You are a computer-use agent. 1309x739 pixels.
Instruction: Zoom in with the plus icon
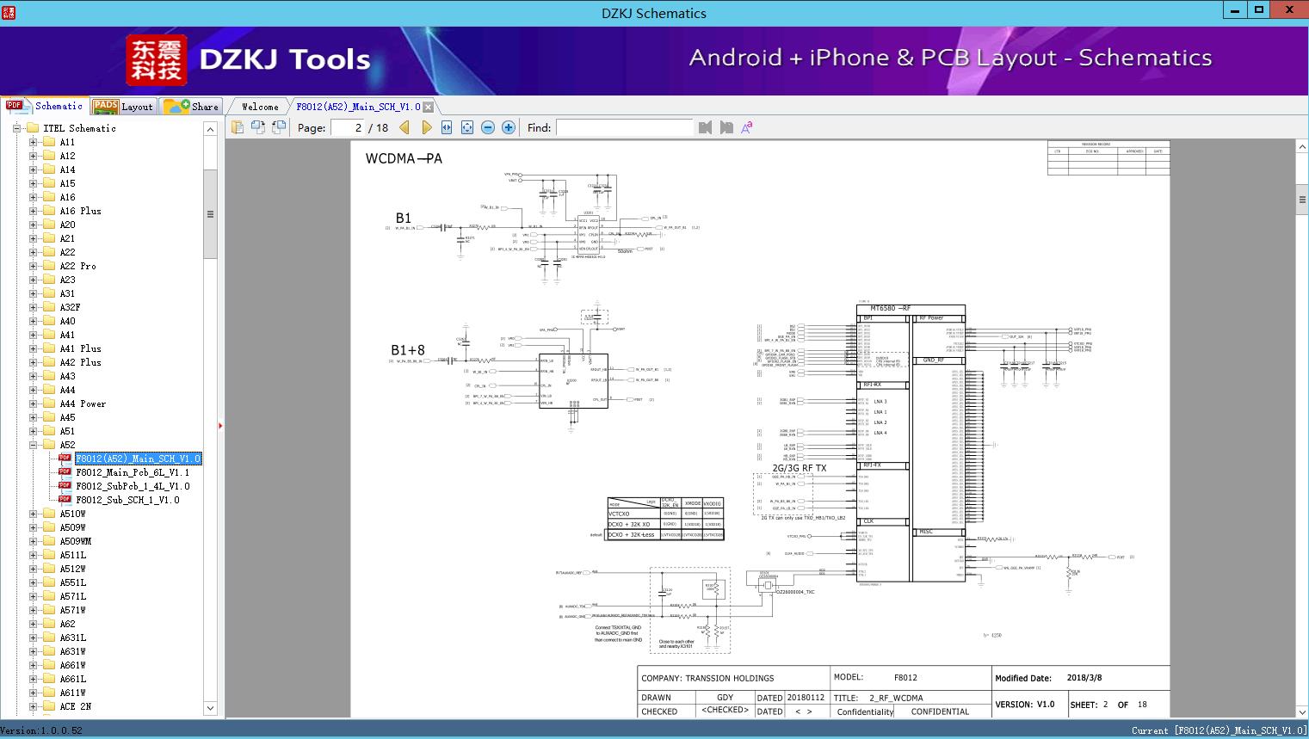(509, 127)
